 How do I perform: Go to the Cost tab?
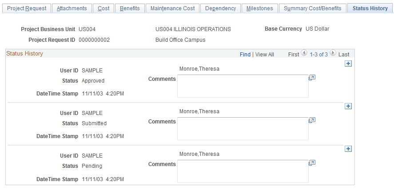tap(103, 8)
